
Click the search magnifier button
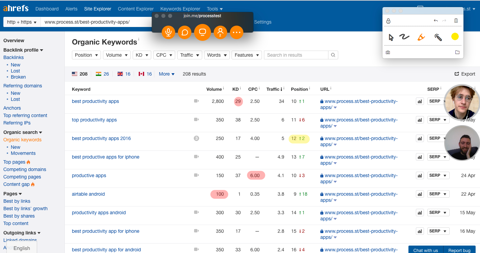333,55
